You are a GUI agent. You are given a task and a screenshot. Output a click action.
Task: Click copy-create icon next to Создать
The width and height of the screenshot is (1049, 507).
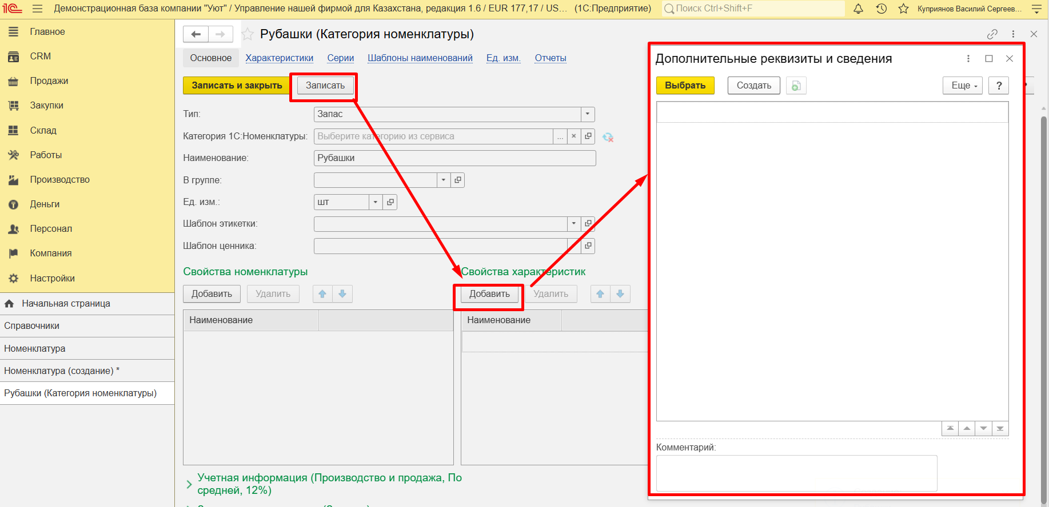click(x=796, y=86)
